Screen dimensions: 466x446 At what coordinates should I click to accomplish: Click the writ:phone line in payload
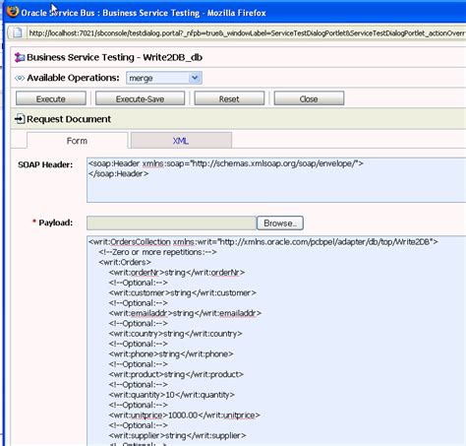[171, 354]
